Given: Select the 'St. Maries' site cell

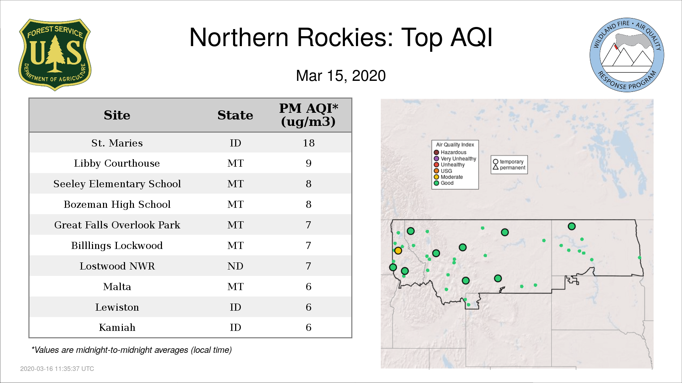Looking at the screenshot, I should (117, 143).
